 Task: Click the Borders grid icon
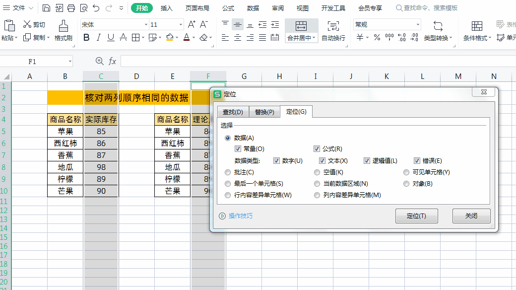tap(135, 38)
